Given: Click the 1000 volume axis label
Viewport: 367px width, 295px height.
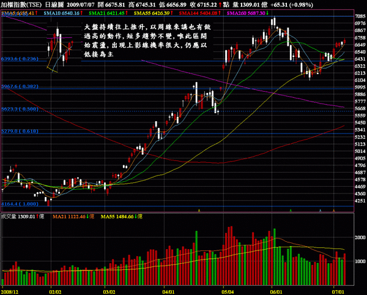Looking at the screenshot, I should pos(360,261).
